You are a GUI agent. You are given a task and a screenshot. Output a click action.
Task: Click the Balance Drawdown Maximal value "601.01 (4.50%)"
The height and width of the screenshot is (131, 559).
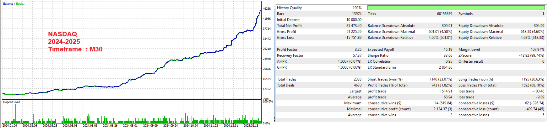coord(441,32)
